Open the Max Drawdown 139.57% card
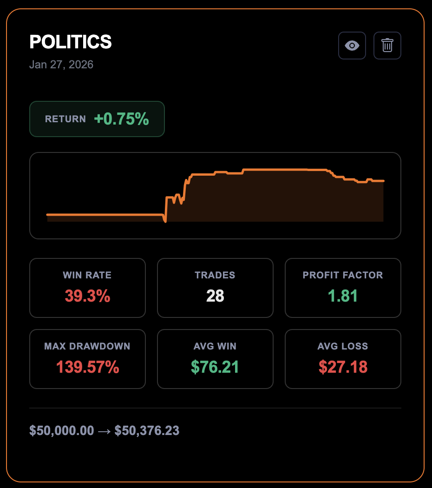432x488 pixels. pos(87,359)
